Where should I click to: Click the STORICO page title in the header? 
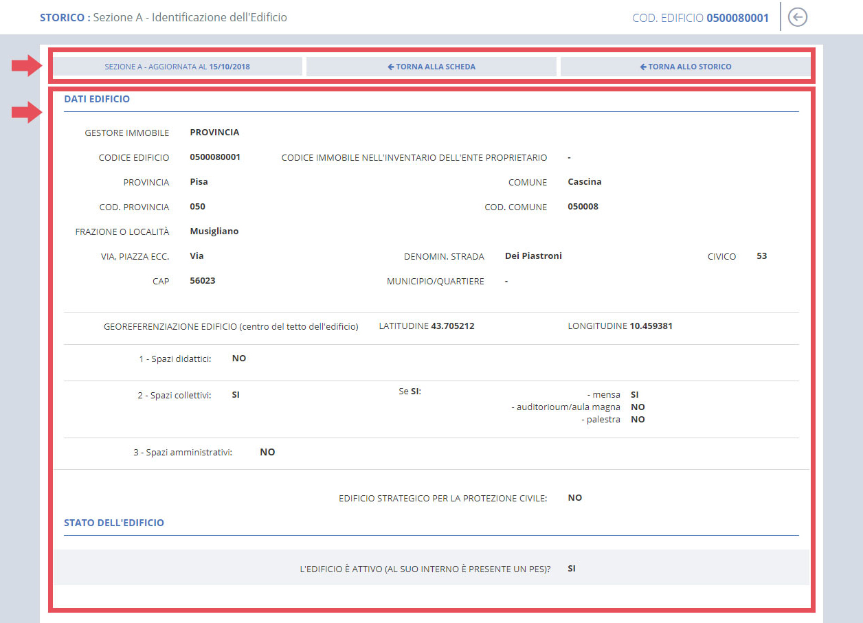click(65, 17)
